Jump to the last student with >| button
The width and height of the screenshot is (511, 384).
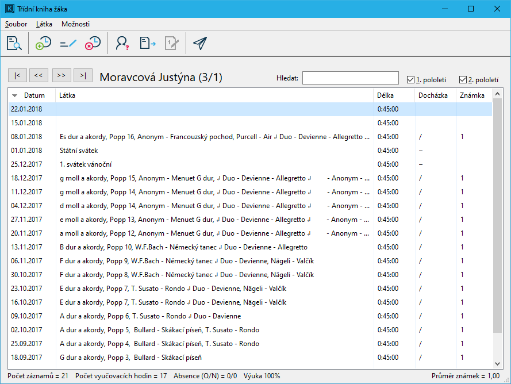[83, 75]
